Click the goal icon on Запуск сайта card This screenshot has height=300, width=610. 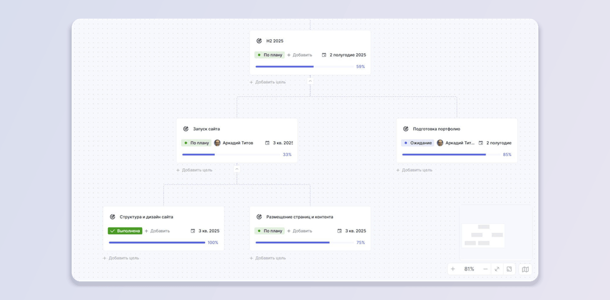[186, 129]
